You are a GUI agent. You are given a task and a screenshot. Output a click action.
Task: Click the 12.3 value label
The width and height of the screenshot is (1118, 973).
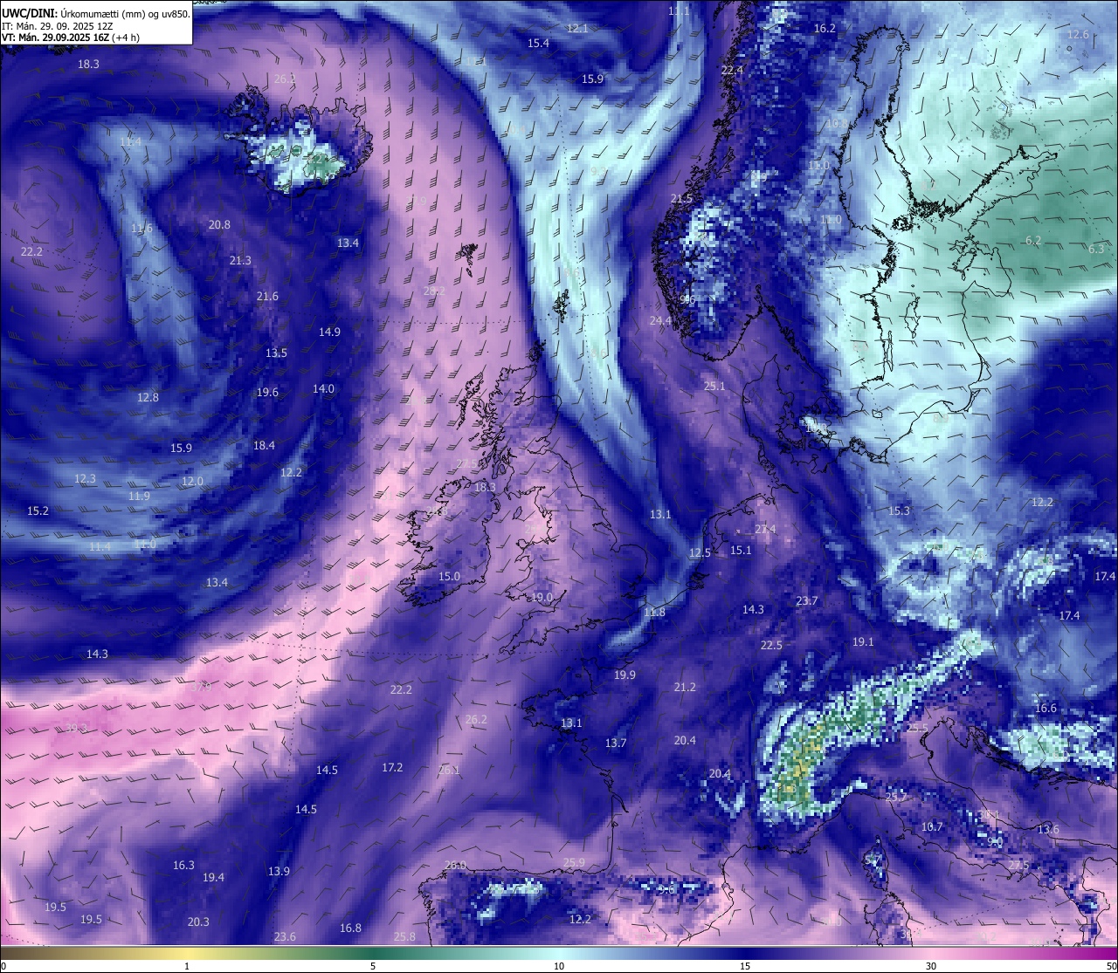click(85, 478)
